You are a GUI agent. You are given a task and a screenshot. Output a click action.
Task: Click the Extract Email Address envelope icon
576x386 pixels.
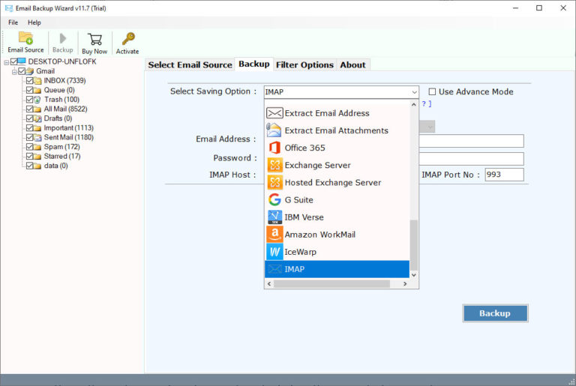(274, 113)
